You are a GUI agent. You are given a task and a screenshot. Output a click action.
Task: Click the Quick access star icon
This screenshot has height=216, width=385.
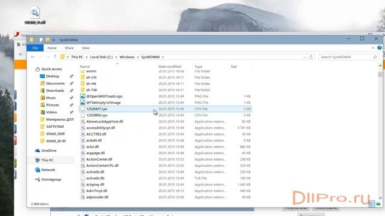point(37,69)
